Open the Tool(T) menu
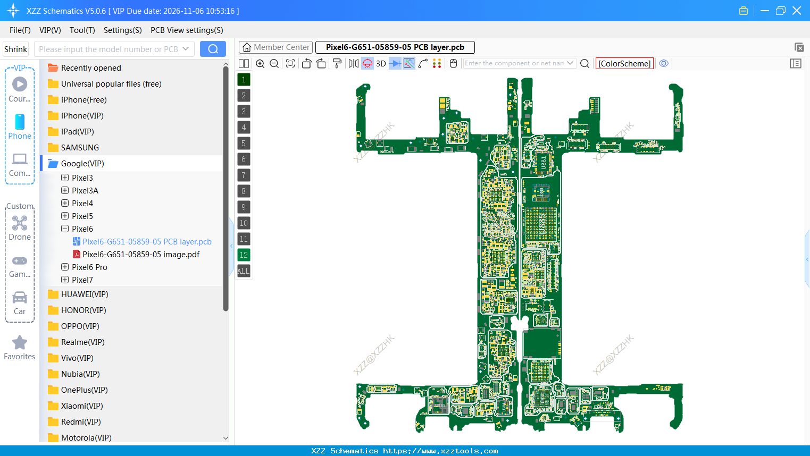 point(82,30)
